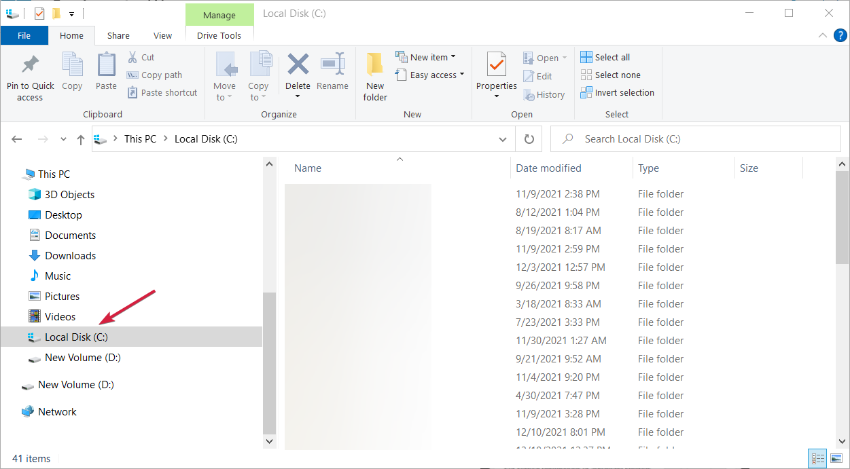Image resolution: width=850 pixels, height=469 pixels.
Task: Click Invert selection in the ribbon
Action: point(618,93)
